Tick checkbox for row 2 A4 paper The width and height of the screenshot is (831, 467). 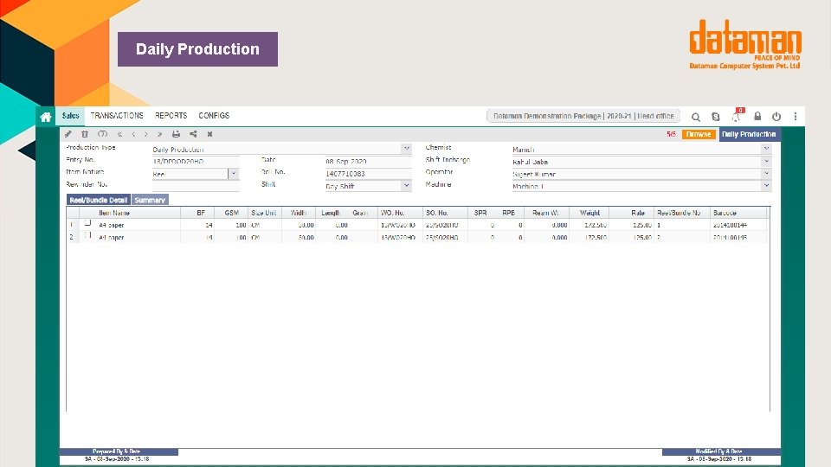pos(88,235)
